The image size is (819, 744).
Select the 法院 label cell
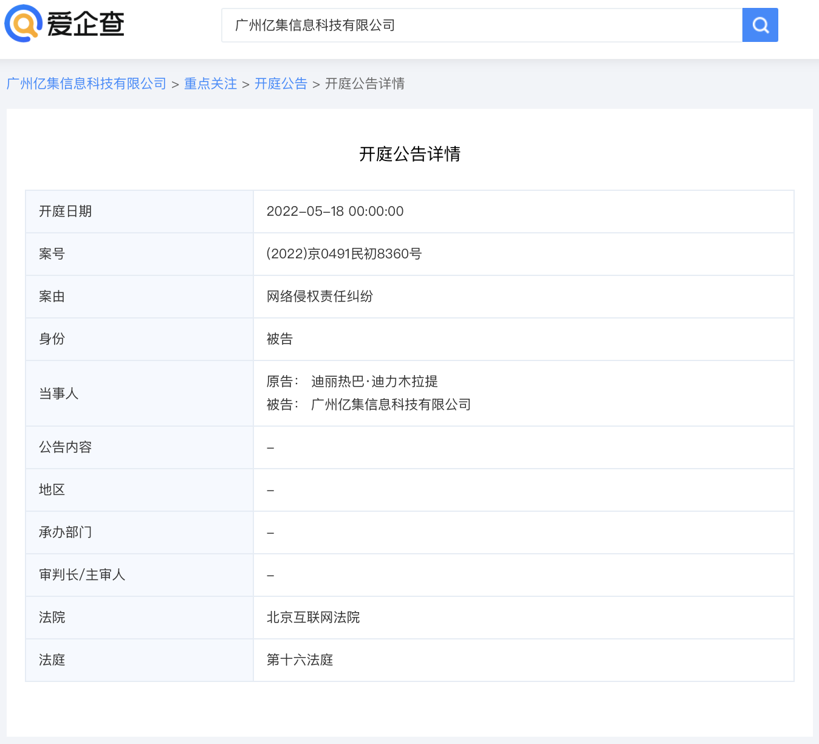(139, 618)
